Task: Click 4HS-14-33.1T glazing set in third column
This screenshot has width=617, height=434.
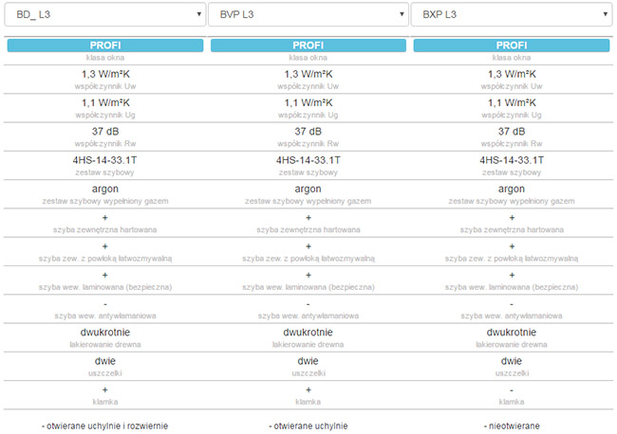Action: (511, 160)
